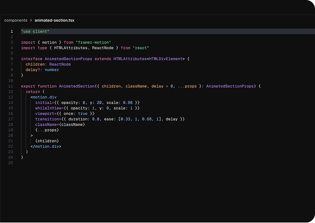The image size is (315, 223).
Task: Click the 'react' import string
Action: [141, 48]
